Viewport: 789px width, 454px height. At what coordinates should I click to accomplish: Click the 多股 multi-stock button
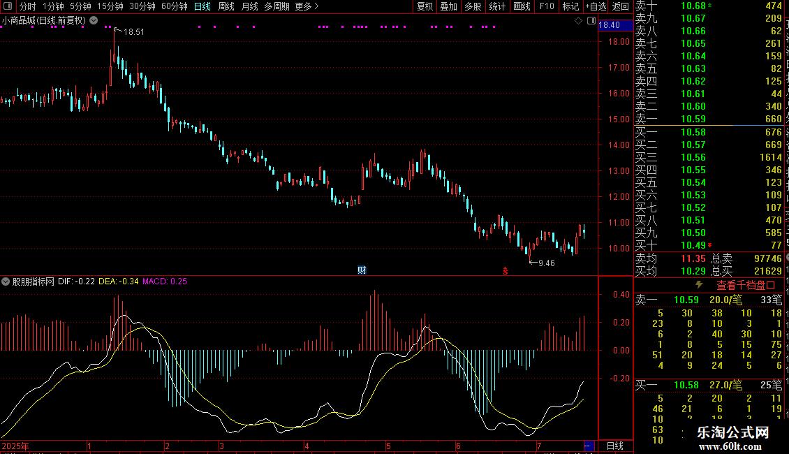[473, 6]
